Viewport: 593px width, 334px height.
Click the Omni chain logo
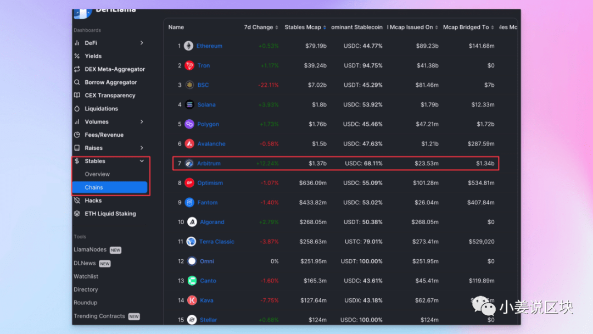pyautogui.click(x=192, y=261)
